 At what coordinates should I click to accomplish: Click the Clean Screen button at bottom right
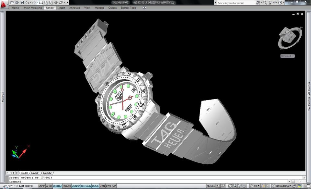pyautogui.click(x=308, y=186)
